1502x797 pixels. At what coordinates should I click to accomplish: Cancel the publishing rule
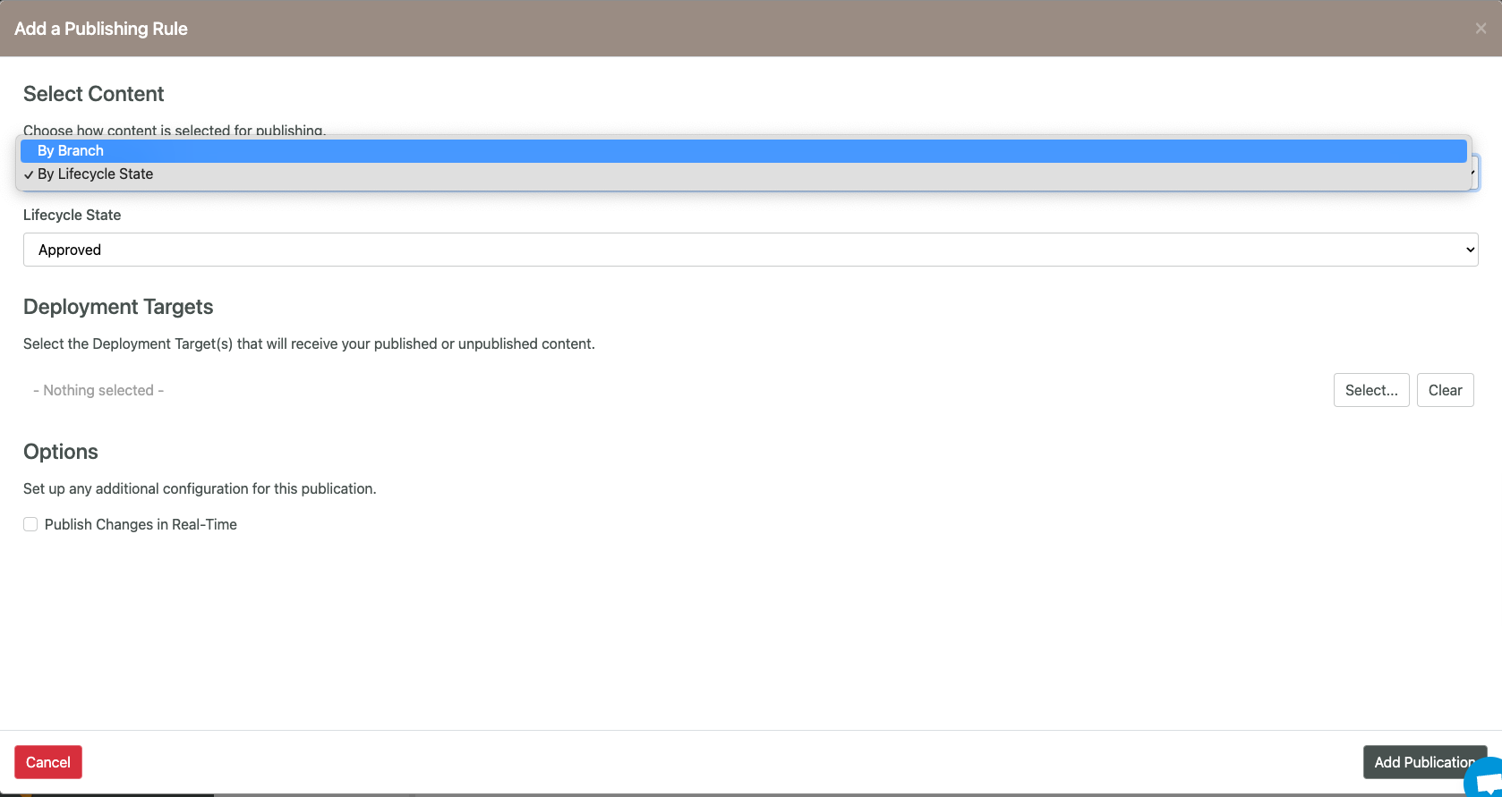pos(48,762)
